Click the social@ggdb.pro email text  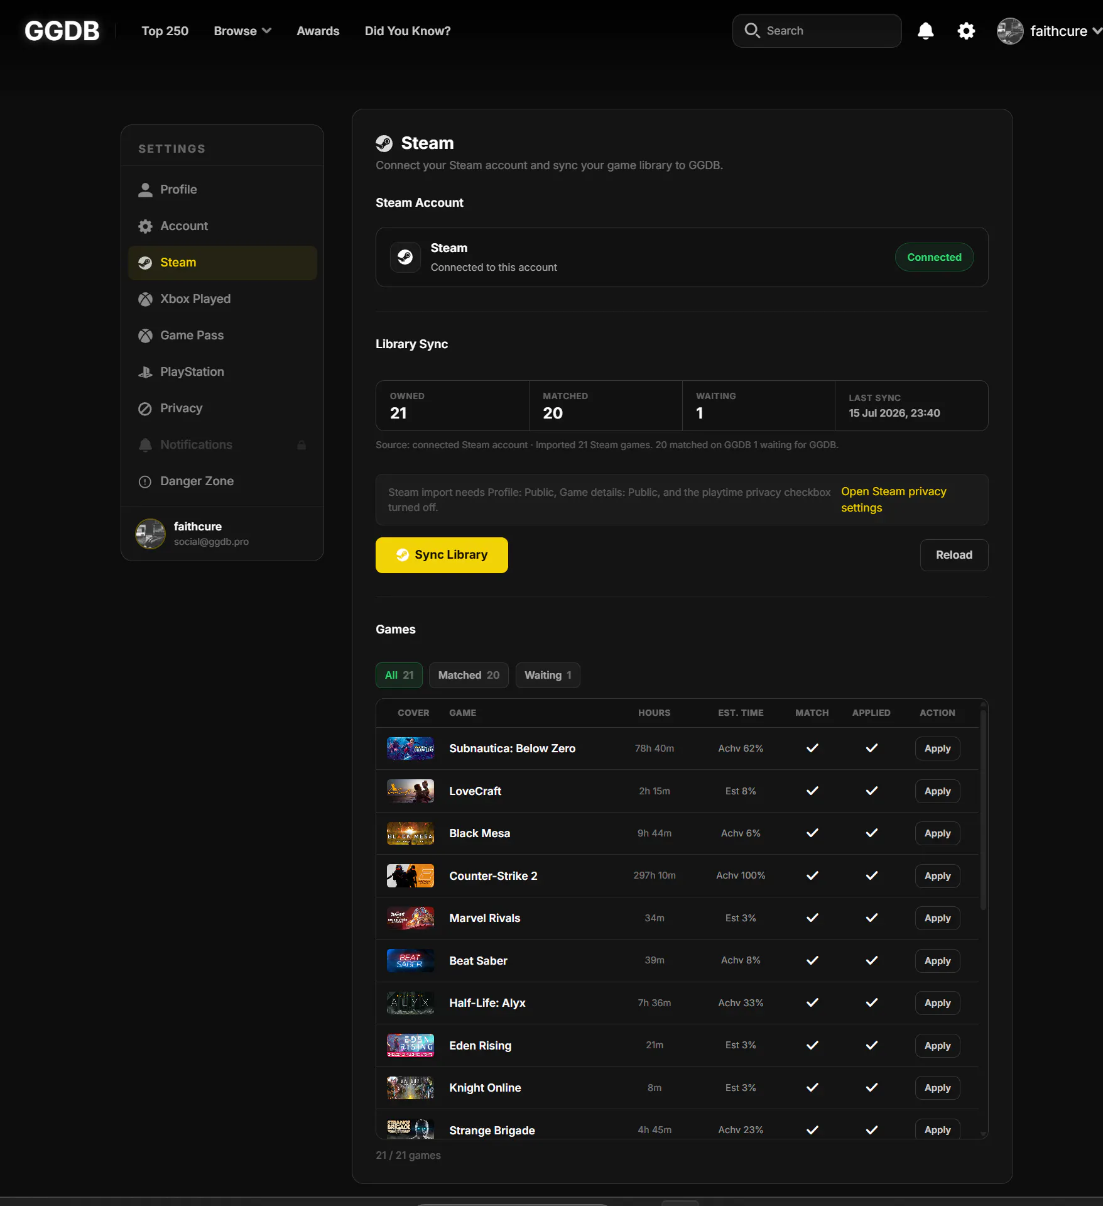coord(211,542)
